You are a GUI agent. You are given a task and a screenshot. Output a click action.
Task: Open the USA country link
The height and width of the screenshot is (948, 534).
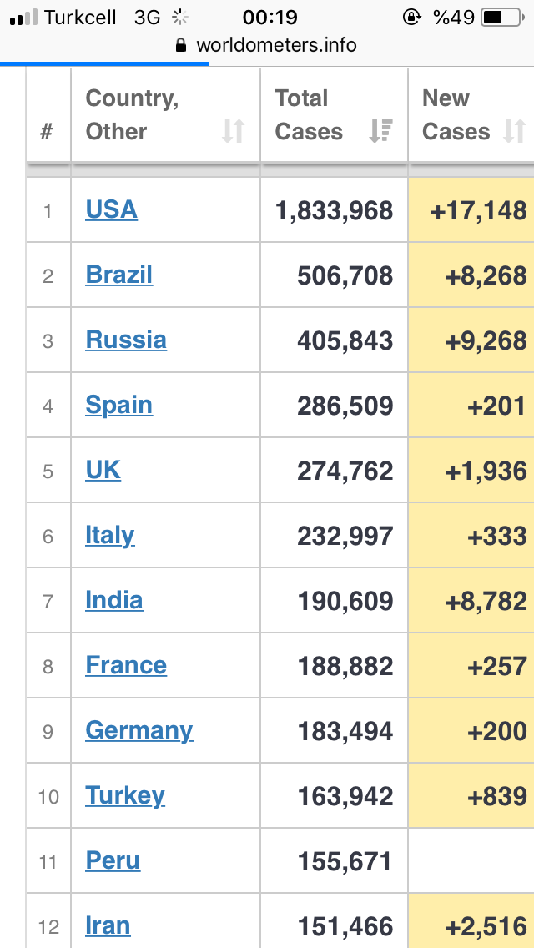click(111, 209)
